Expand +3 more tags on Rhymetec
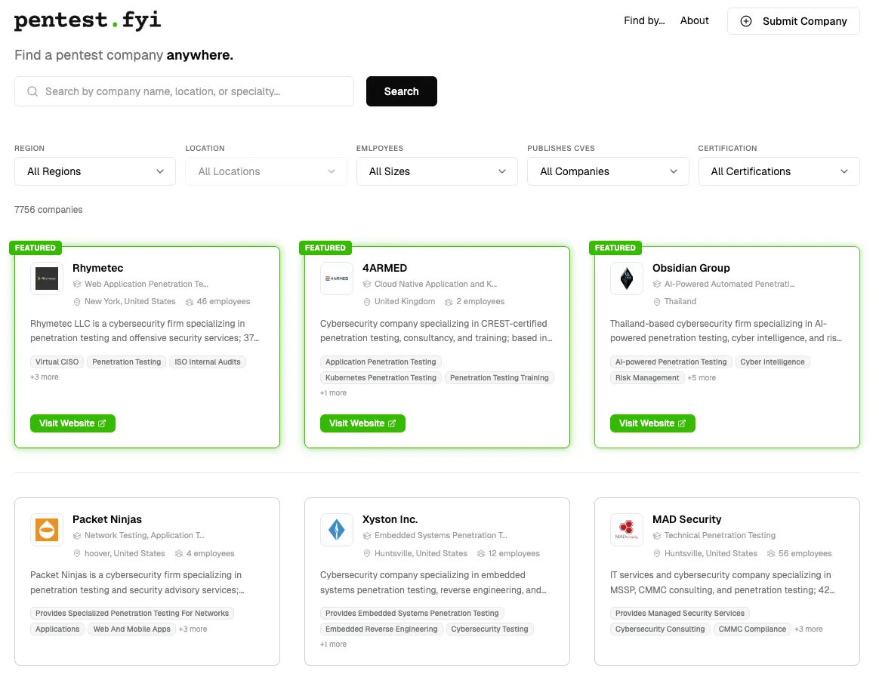879x677 pixels. [45, 377]
